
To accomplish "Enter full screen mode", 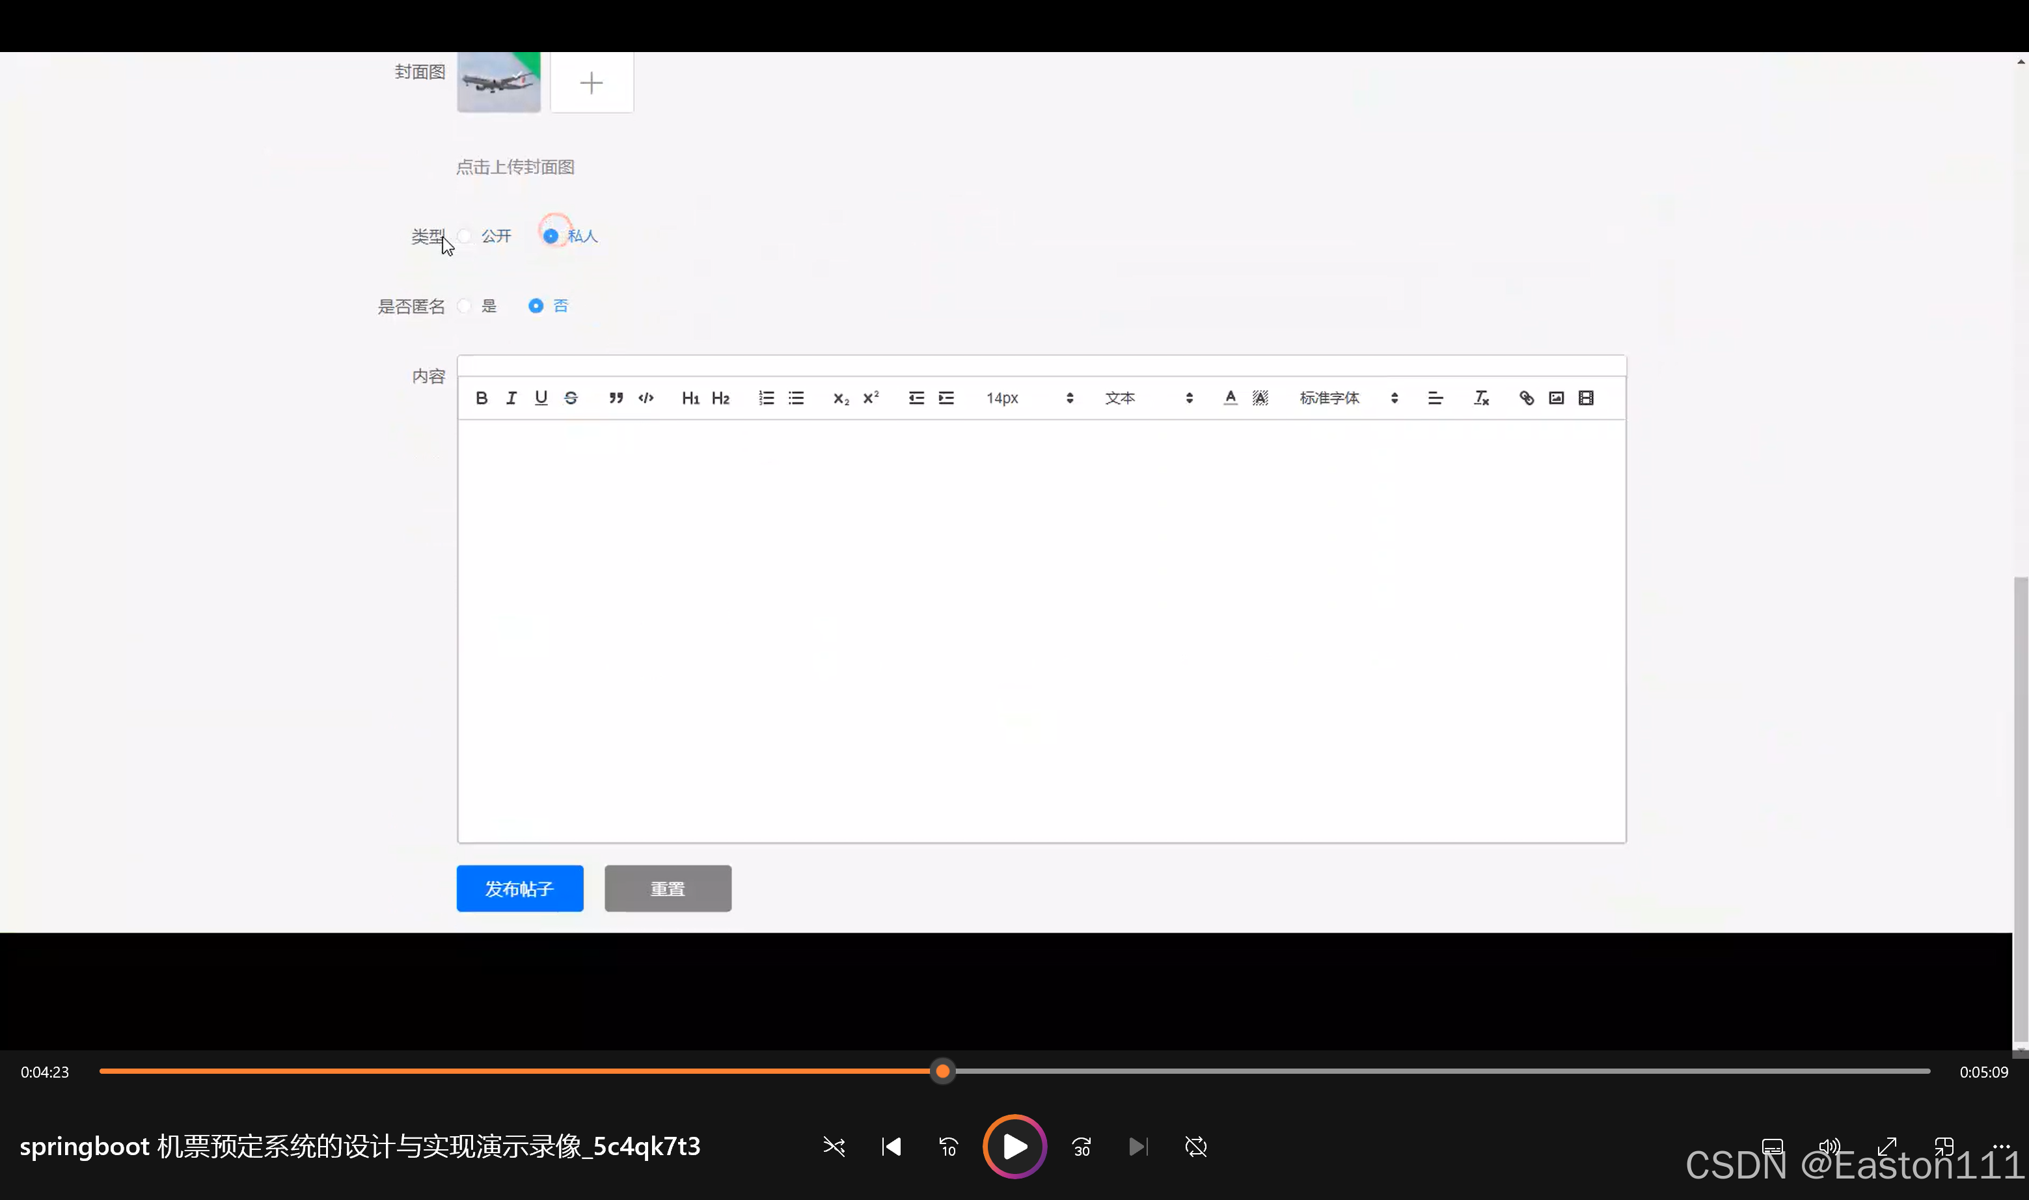I will [x=1886, y=1147].
